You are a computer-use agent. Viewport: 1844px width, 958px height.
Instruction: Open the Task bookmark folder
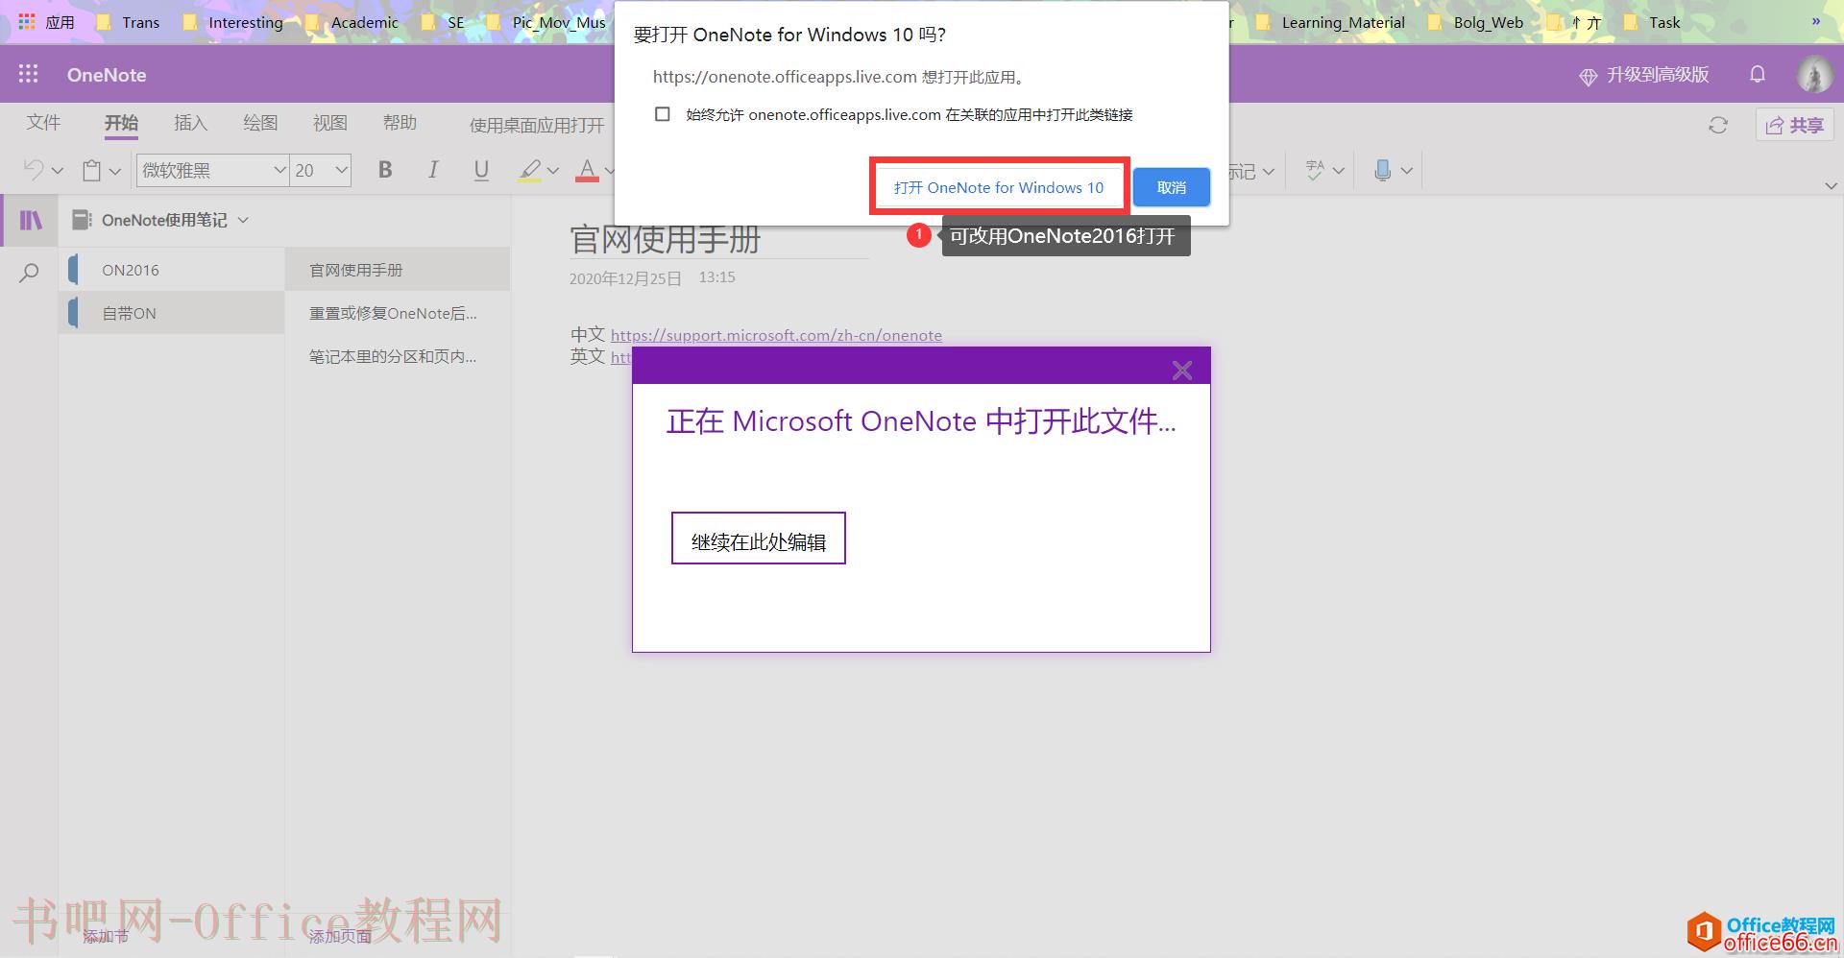click(1653, 22)
